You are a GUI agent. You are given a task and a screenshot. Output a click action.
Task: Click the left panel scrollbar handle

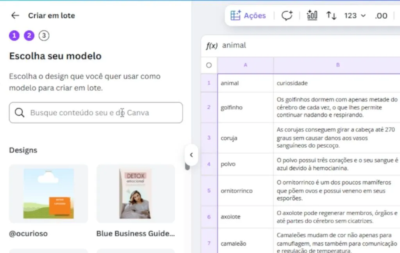pyautogui.click(x=187, y=166)
